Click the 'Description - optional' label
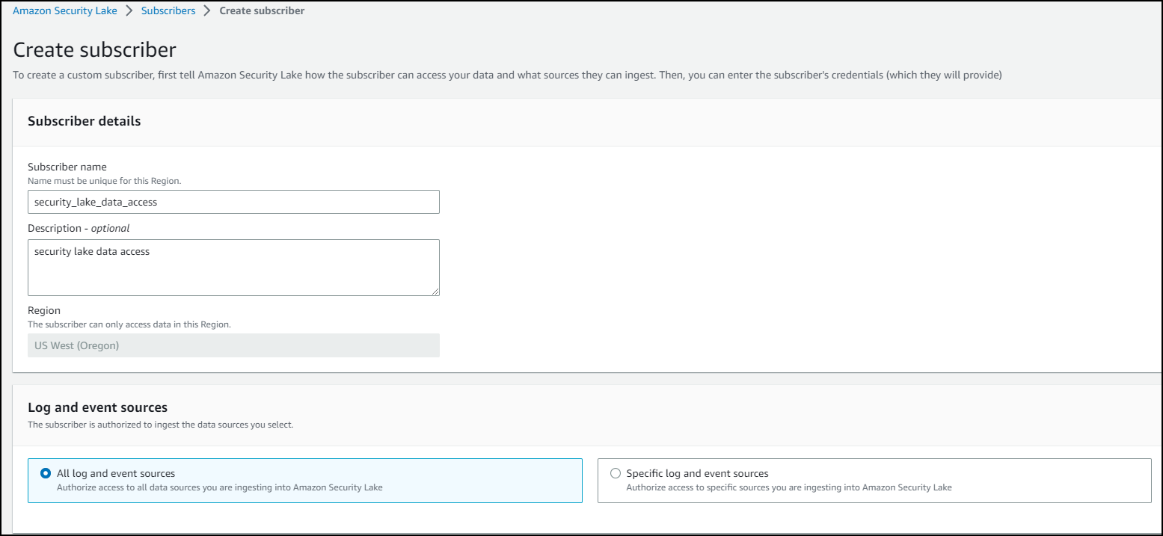The height and width of the screenshot is (536, 1163). (x=79, y=228)
